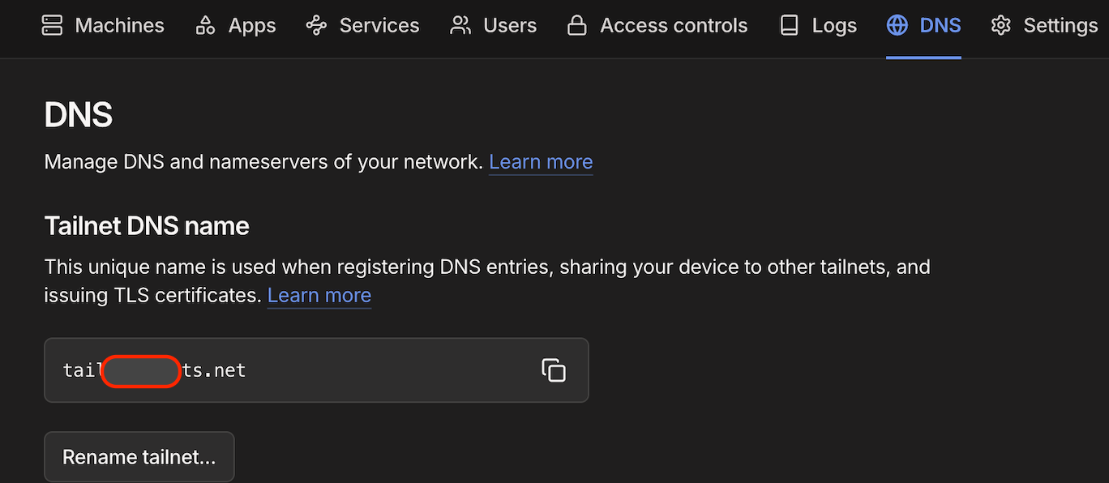The height and width of the screenshot is (483, 1109).
Task: Open the Machines tab
Action: tap(119, 26)
